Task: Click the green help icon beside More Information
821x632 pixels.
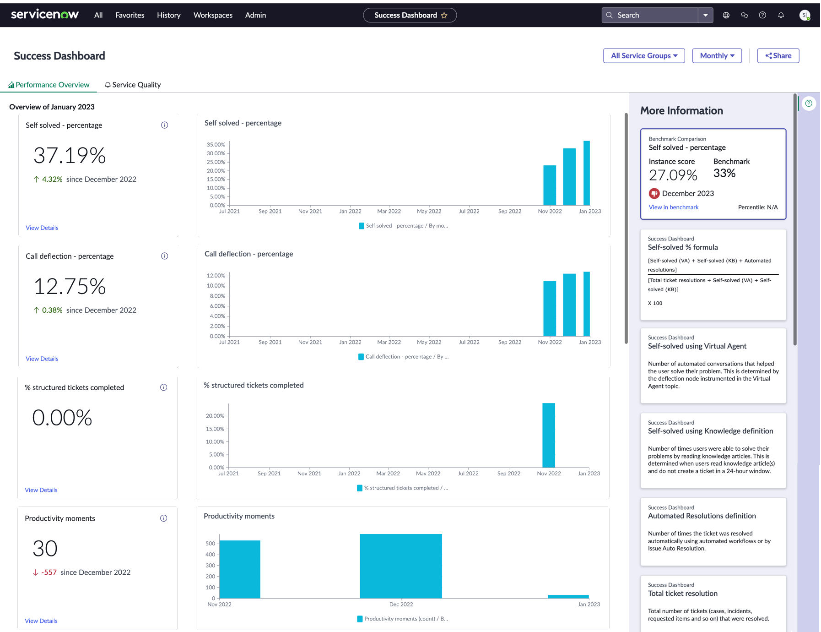Action: click(809, 104)
